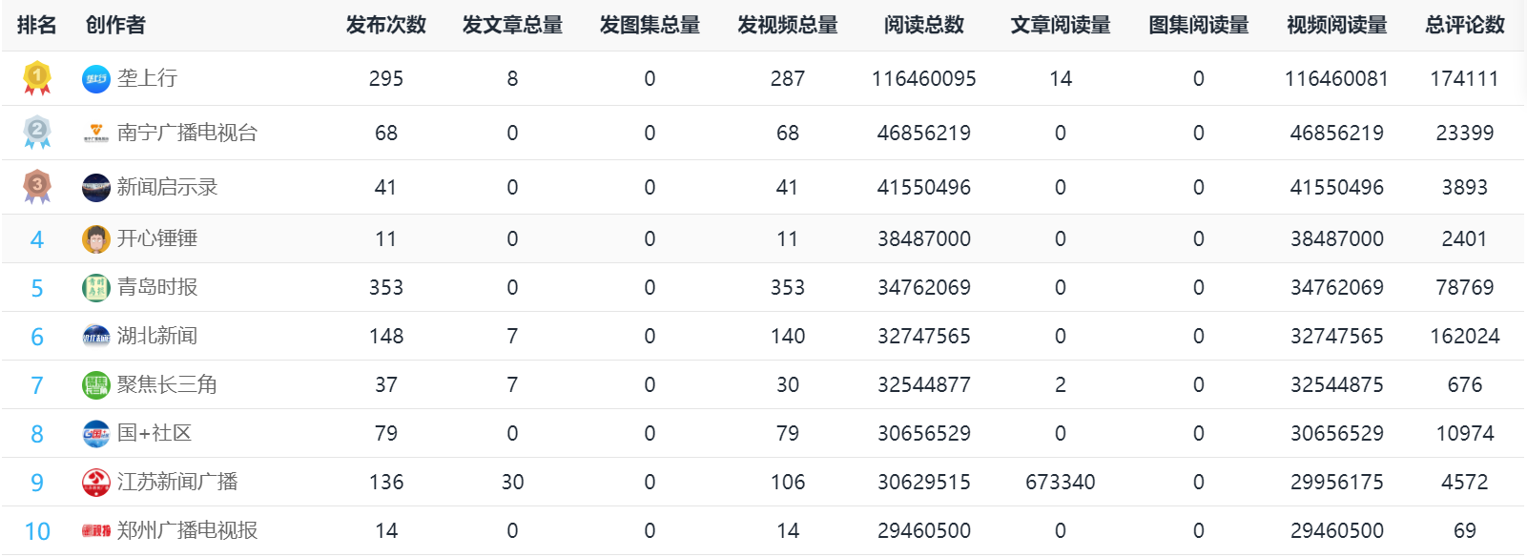Click rank number 4
Image resolution: width=1527 pixels, height=557 pixels.
point(37,239)
